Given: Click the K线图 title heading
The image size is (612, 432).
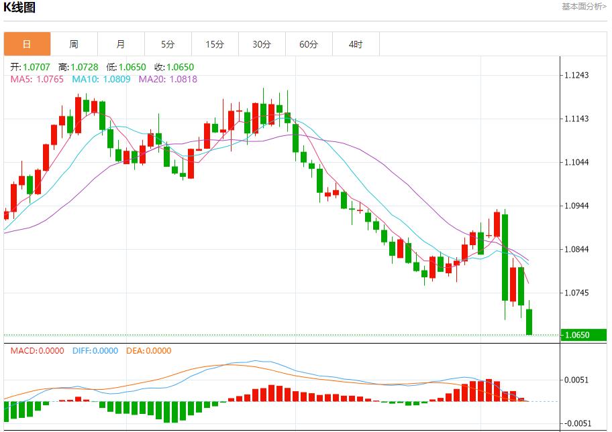Looking at the screenshot, I should 20,8.
